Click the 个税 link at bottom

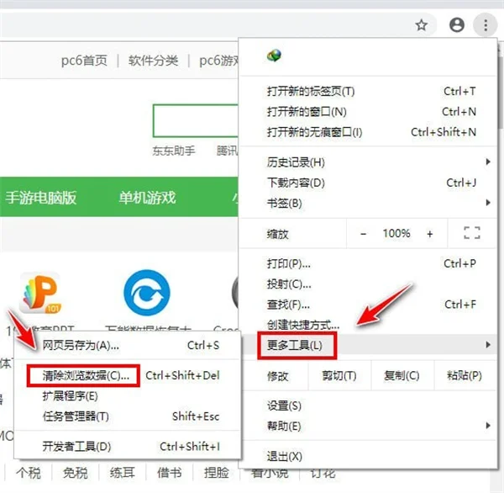pyautogui.click(x=29, y=473)
